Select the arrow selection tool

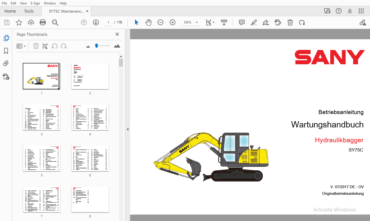pos(136,22)
